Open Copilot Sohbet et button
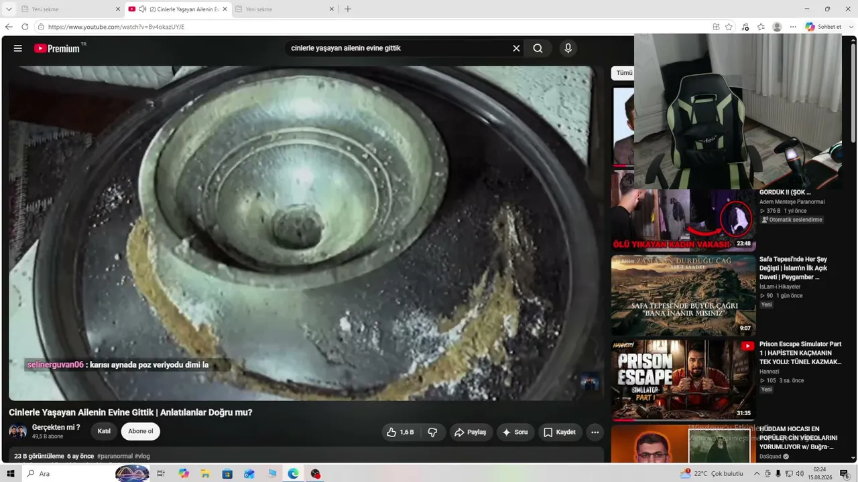Image resolution: width=858 pixels, height=482 pixels. [823, 27]
